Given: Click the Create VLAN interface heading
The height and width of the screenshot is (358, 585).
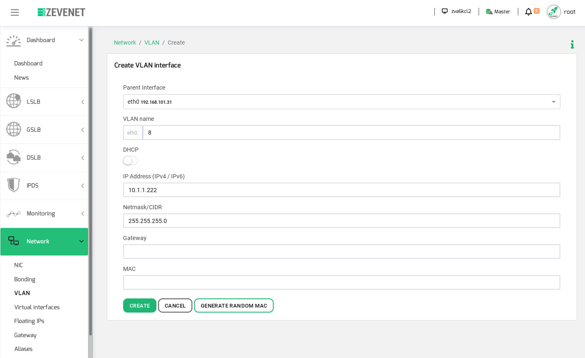Looking at the screenshot, I should pyautogui.click(x=147, y=65).
